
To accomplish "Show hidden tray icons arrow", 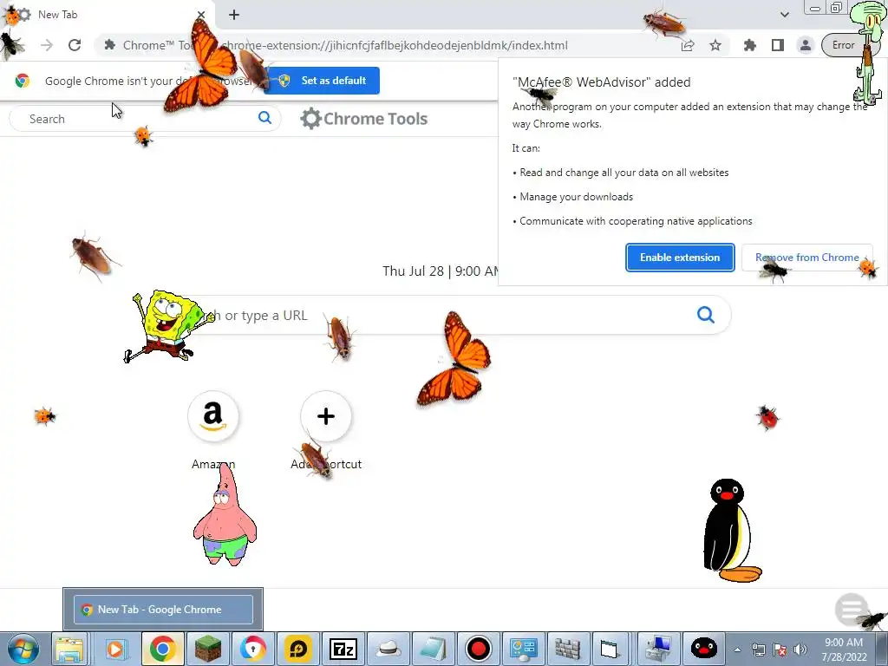I will tap(737, 650).
